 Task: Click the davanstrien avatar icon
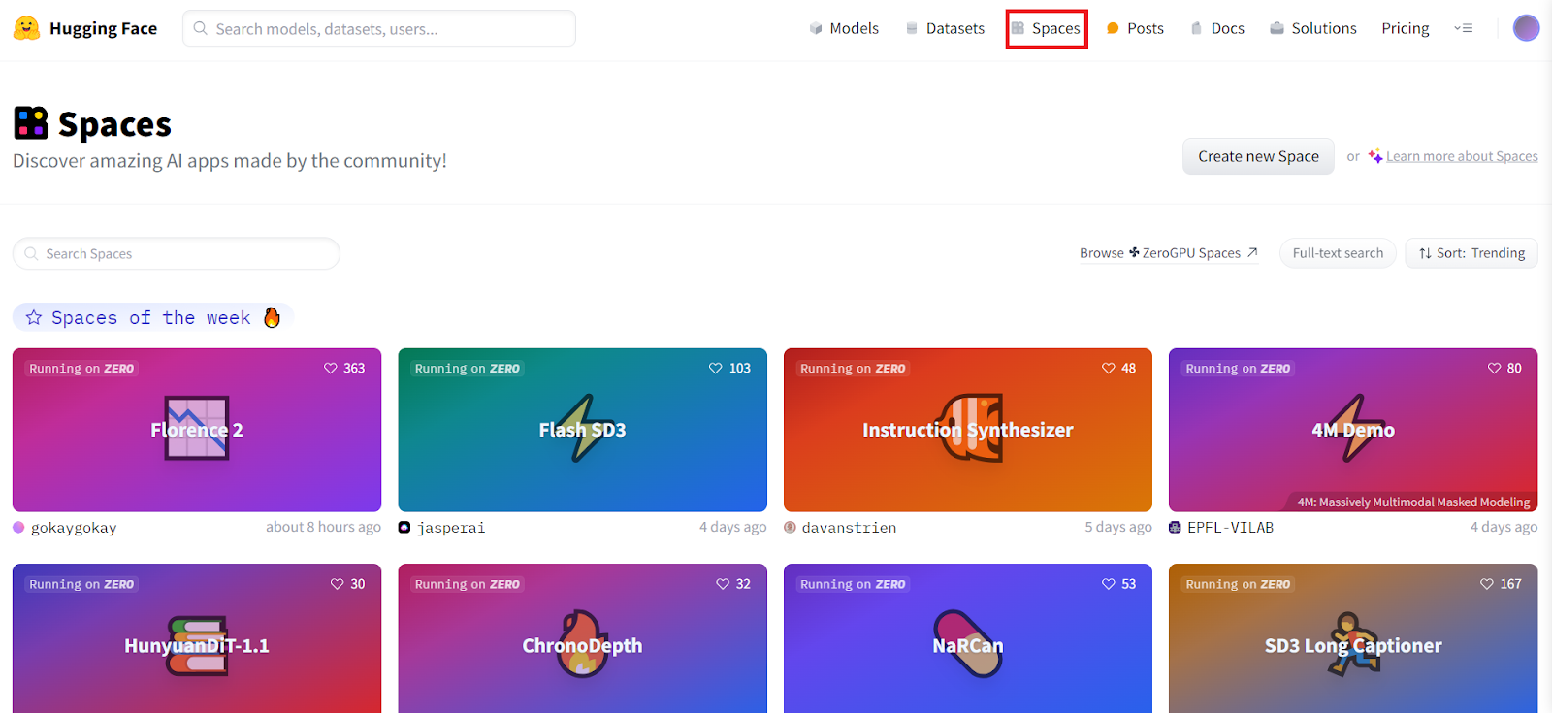[790, 528]
